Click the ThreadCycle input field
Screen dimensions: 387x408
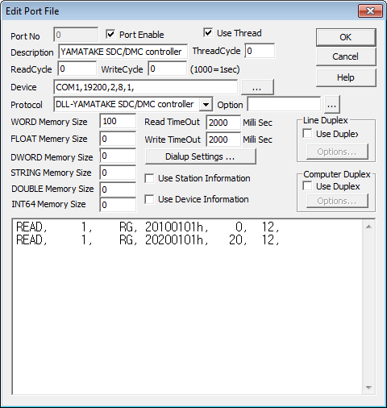point(260,51)
